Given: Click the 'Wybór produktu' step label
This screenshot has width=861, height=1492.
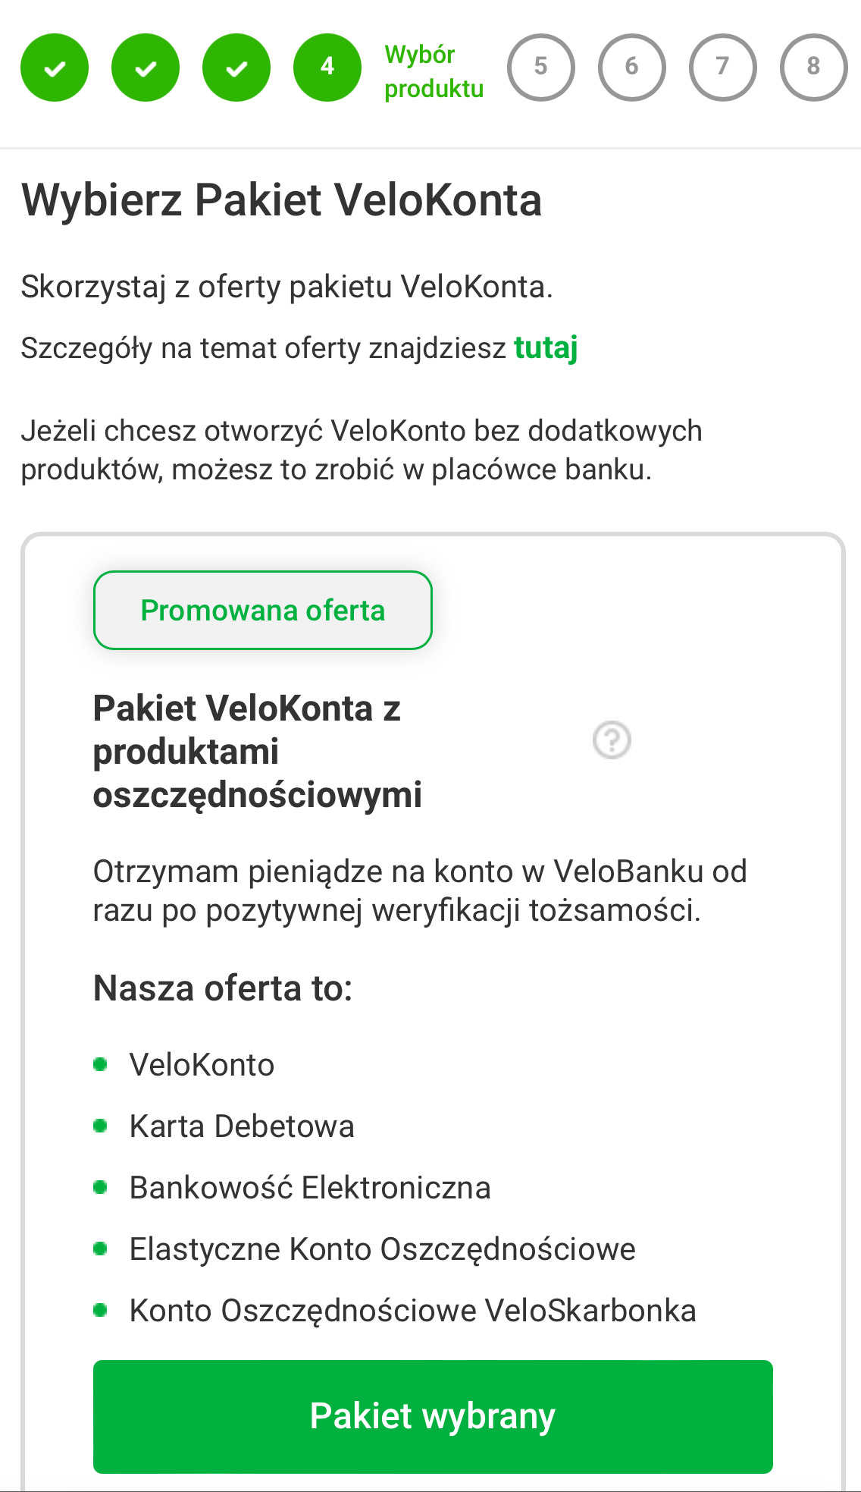Looking at the screenshot, I should pyautogui.click(x=434, y=71).
